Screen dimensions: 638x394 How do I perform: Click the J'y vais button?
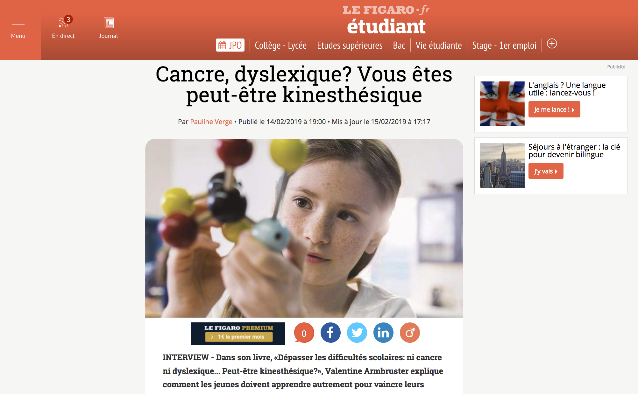tap(546, 171)
